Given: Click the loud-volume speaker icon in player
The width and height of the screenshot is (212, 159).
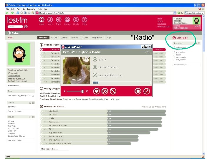Looking at the screenshot, I should pos(87,91).
